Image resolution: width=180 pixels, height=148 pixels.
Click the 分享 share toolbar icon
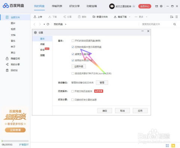(x=64, y=17)
